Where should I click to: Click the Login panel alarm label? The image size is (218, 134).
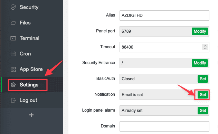98,110
